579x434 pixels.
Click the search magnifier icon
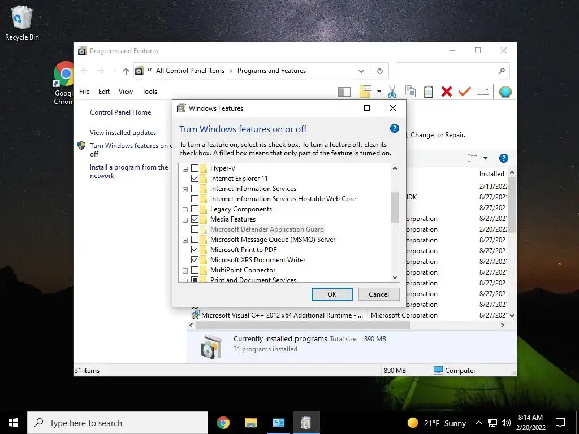[x=502, y=71]
